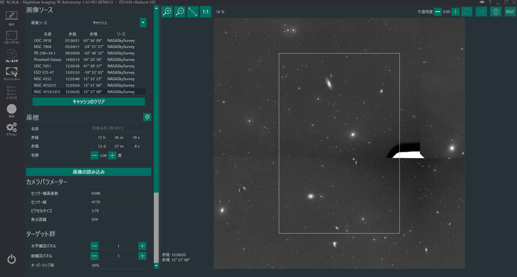Open the 画像ソース dropdown showing キャッシュ
This screenshot has height=277, width=517.
pos(119,22)
